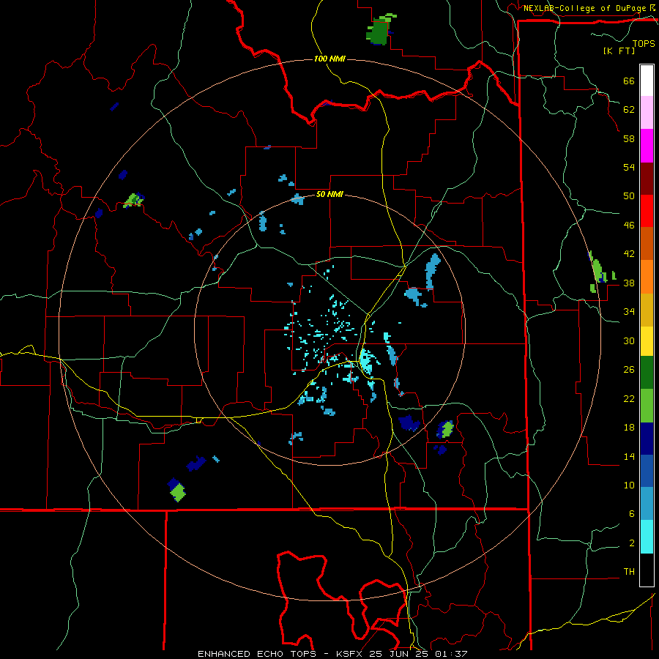Select the TH legend label
The height and width of the screenshot is (659, 659).
click(x=629, y=572)
